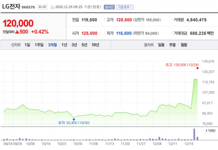
Task: Click the 고가 value 128,500
Action: pyautogui.click(x=124, y=20)
